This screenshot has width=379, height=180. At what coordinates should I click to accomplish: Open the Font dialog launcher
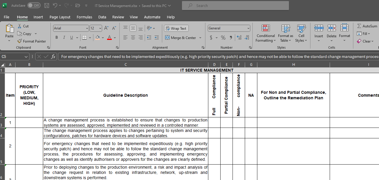click(117, 47)
